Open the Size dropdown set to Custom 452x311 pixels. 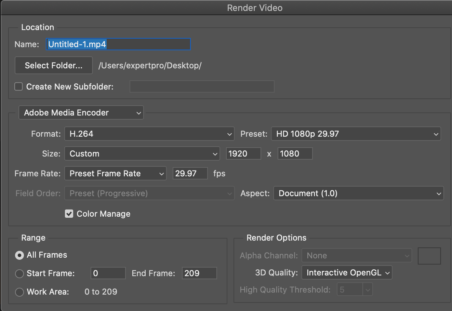click(142, 153)
